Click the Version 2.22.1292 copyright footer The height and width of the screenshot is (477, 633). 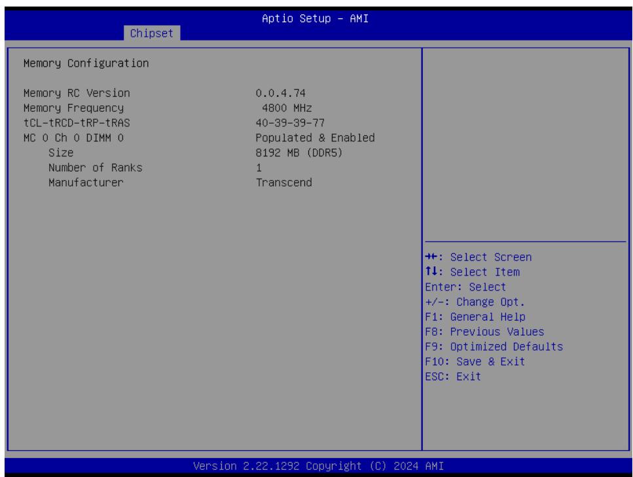(318, 466)
